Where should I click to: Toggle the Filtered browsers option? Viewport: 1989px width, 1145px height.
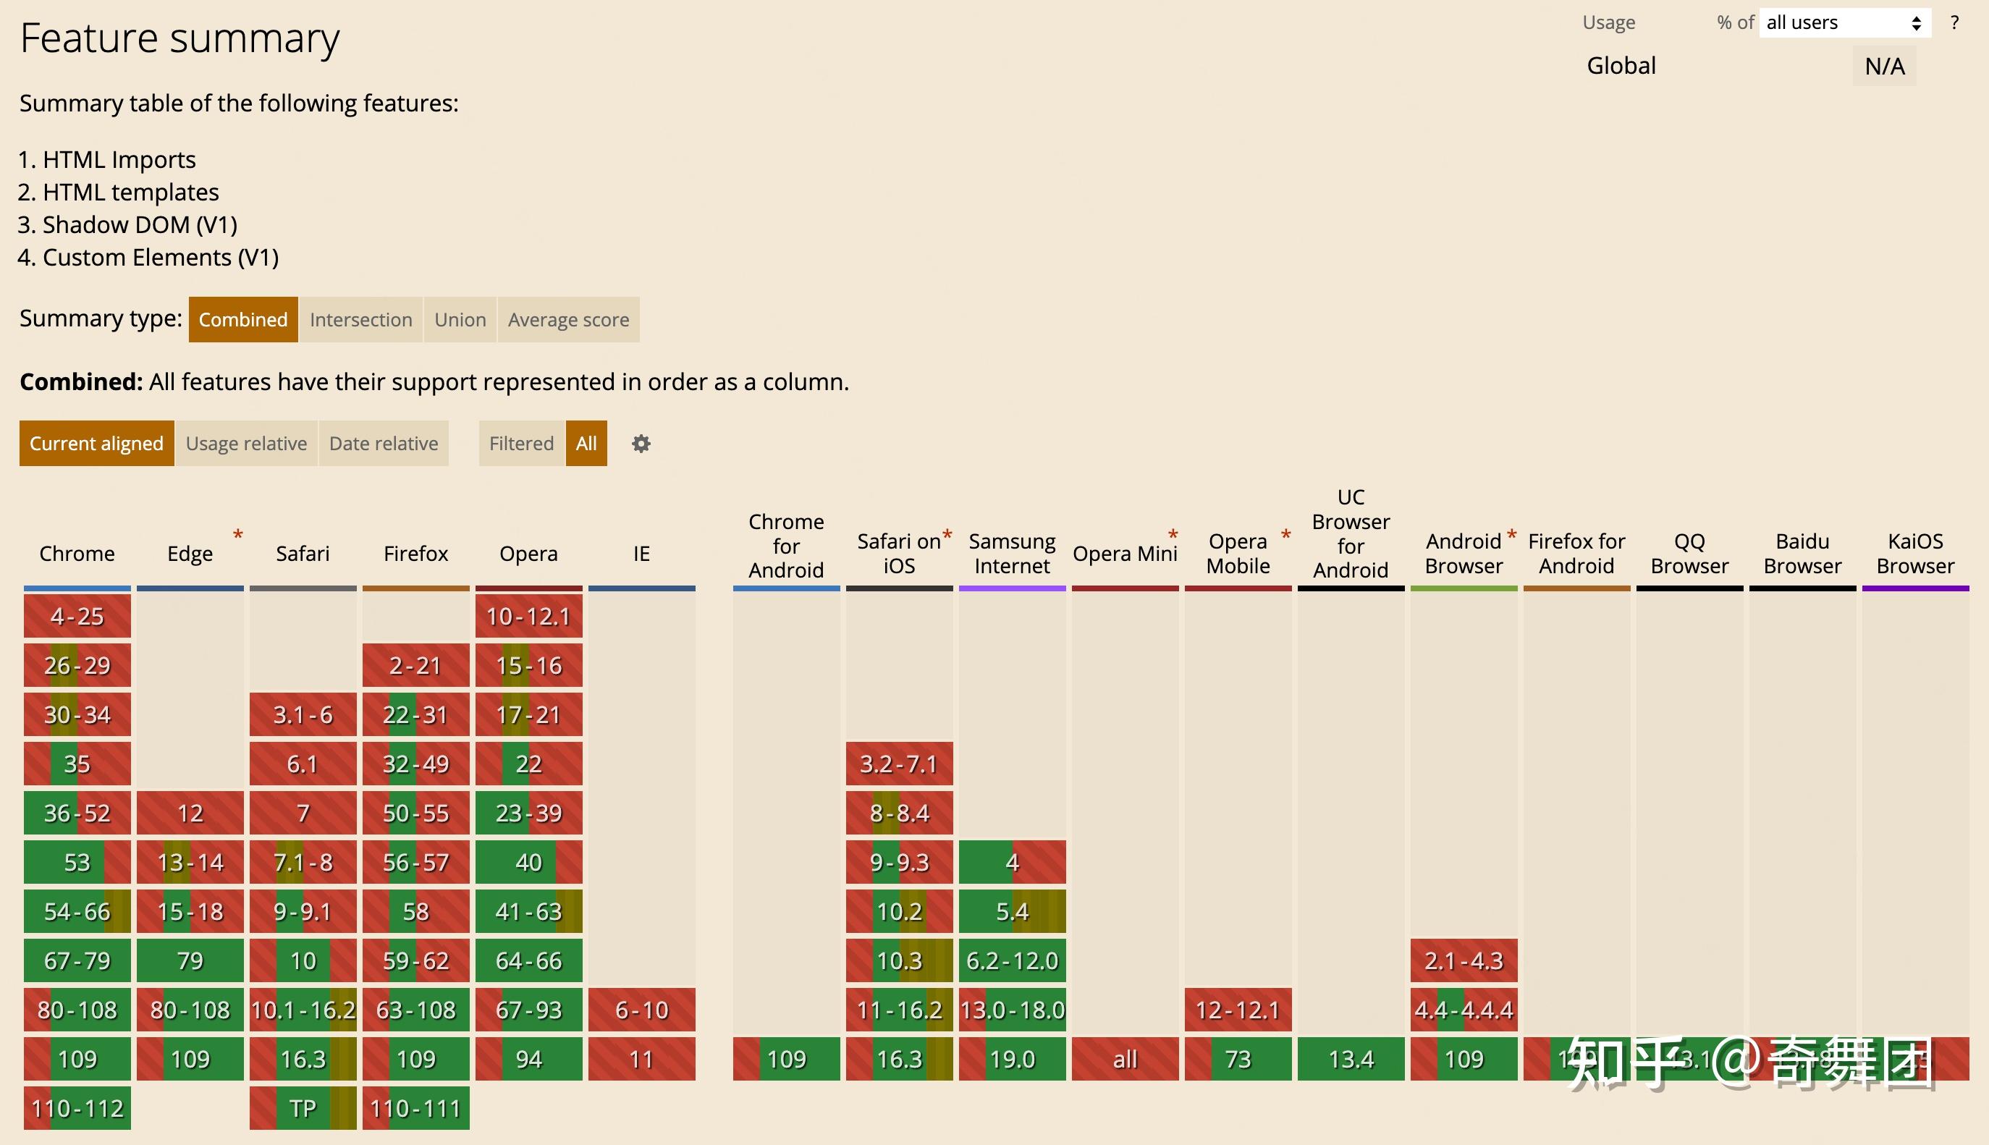click(521, 444)
